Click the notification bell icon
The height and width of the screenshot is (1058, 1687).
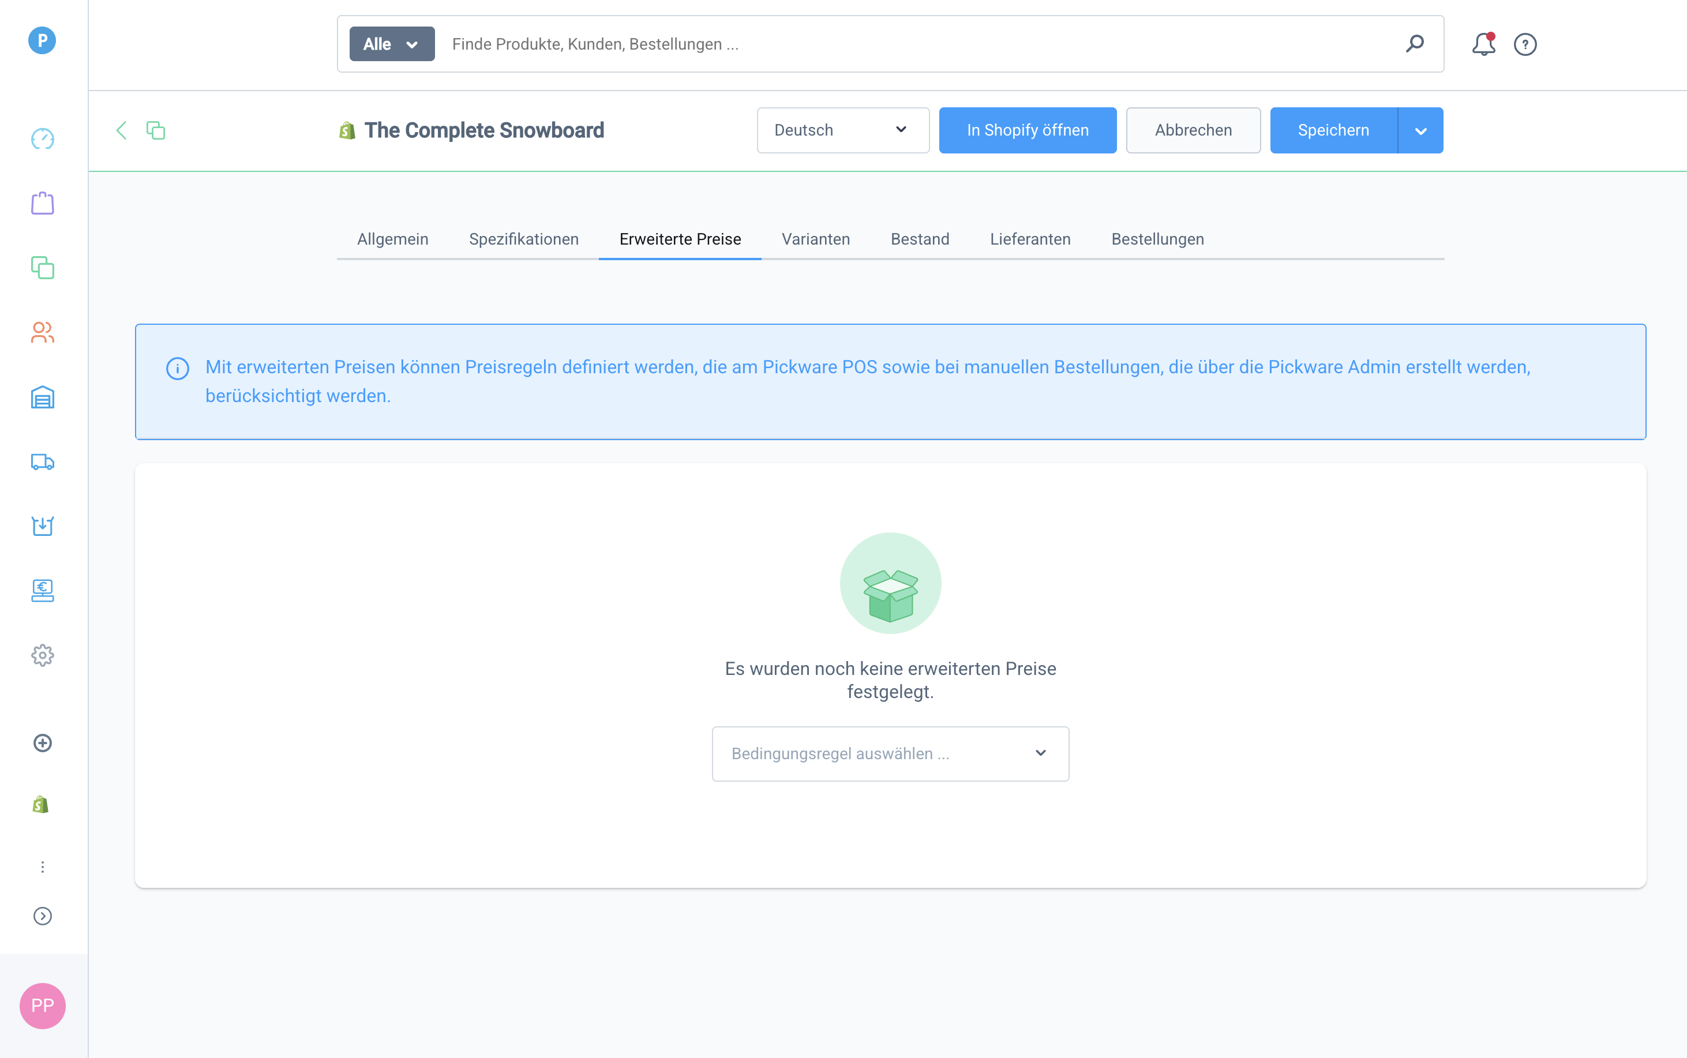(x=1483, y=44)
